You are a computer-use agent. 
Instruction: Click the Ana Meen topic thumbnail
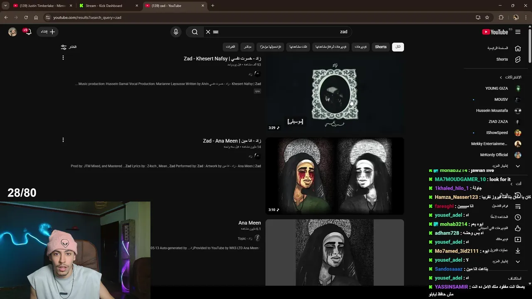[x=335, y=252]
